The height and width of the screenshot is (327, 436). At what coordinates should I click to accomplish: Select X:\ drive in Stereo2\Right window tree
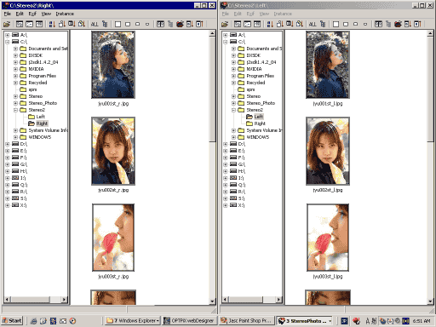[x=23, y=205]
